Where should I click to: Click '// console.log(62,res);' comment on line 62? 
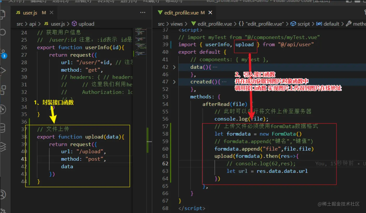pyautogui.click(x=261, y=164)
